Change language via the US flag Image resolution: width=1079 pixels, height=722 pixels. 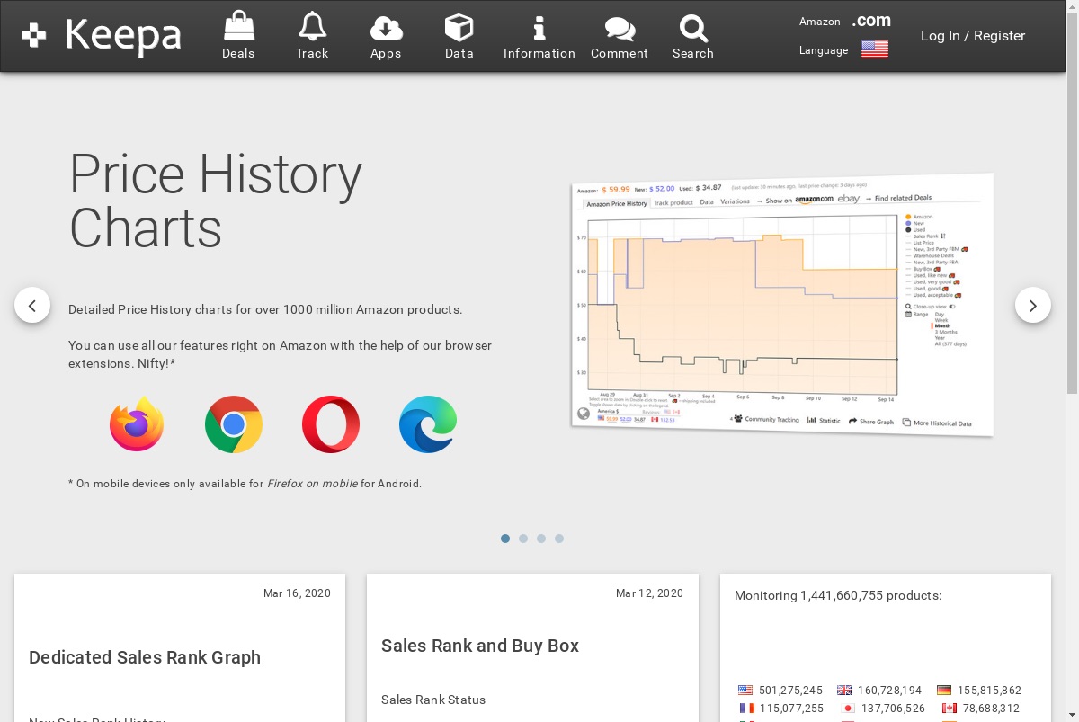[x=875, y=49]
